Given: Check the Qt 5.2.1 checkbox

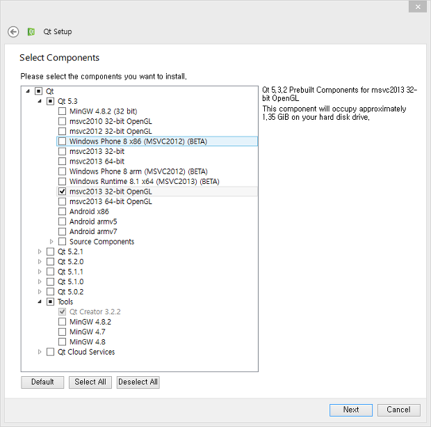Looking at the screenshot, I should coord(50,251).
